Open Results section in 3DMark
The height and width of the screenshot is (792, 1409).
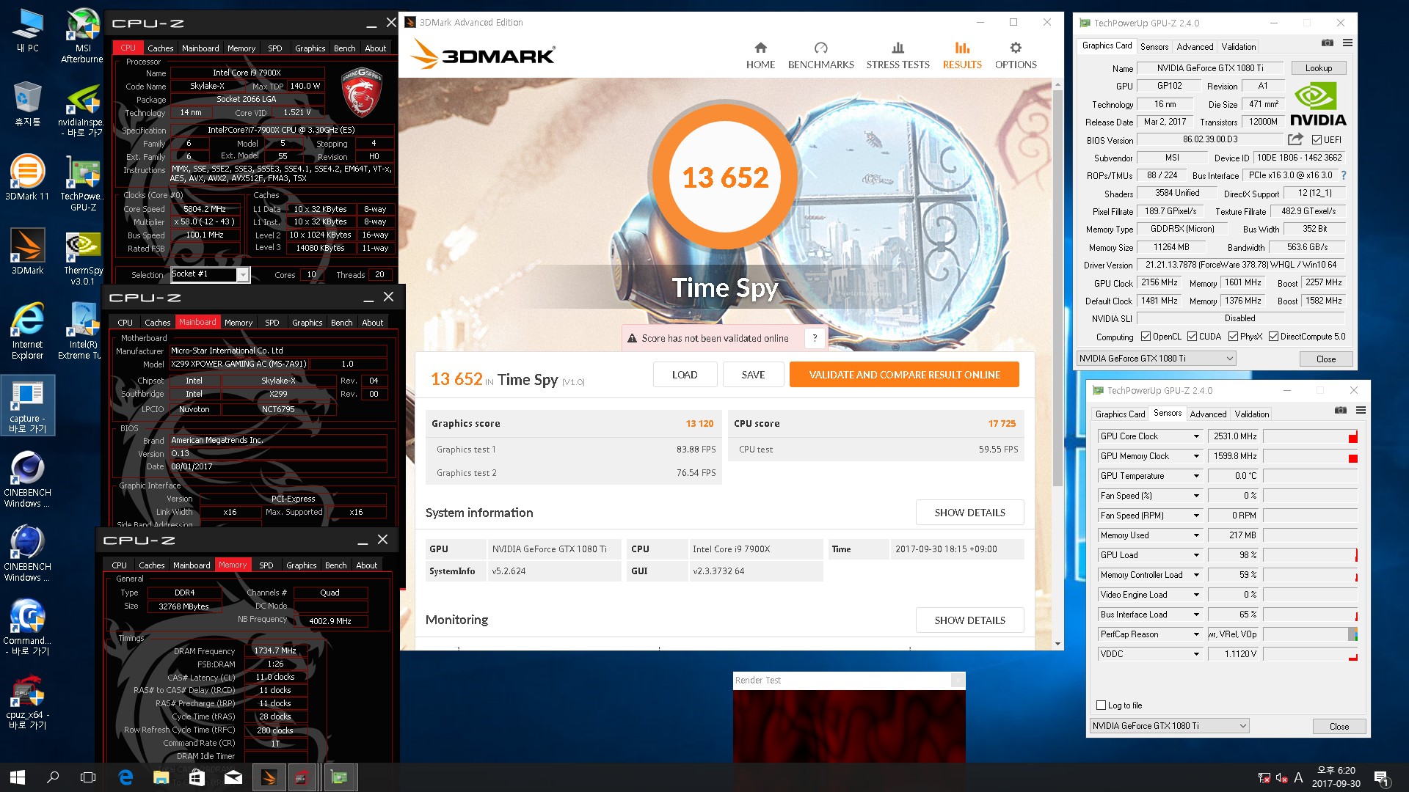click(962, 55)
